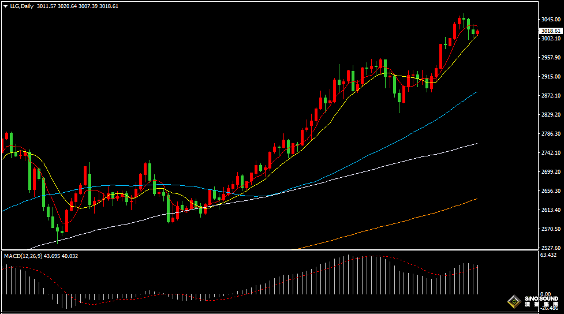The image size is (564, 314).
Task: Select the OHLC values 3011.57 3020.64 3007.39 3018.61
Action: pos(77,6)
